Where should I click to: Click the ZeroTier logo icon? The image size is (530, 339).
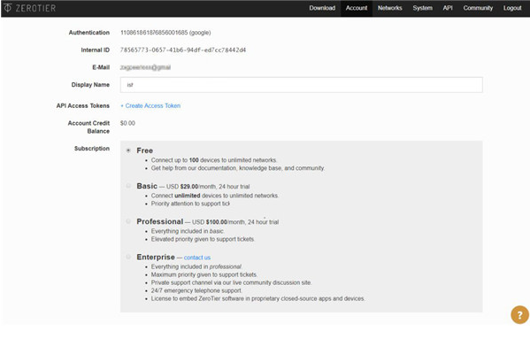[7, 8]
